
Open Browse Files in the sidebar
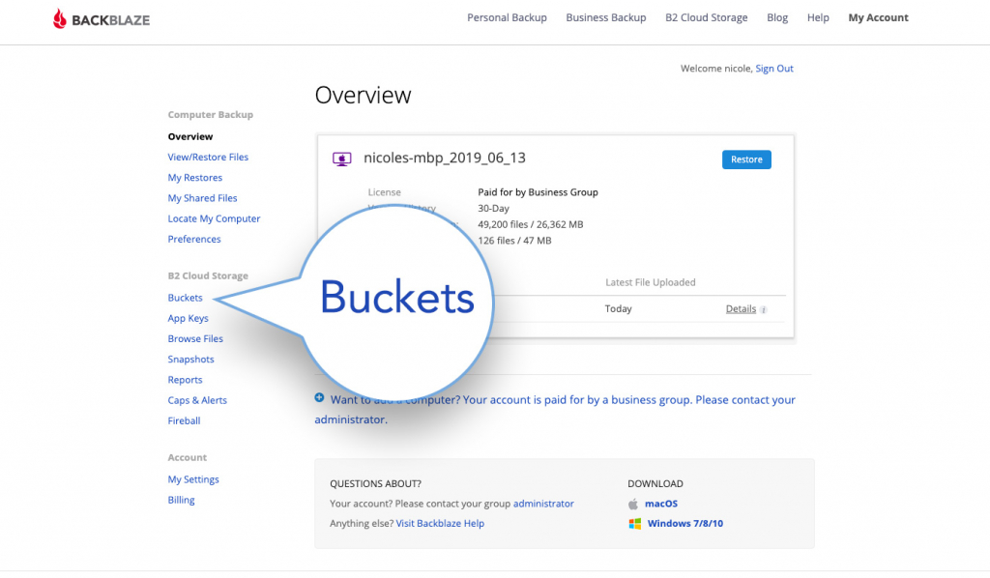(195, 339)
